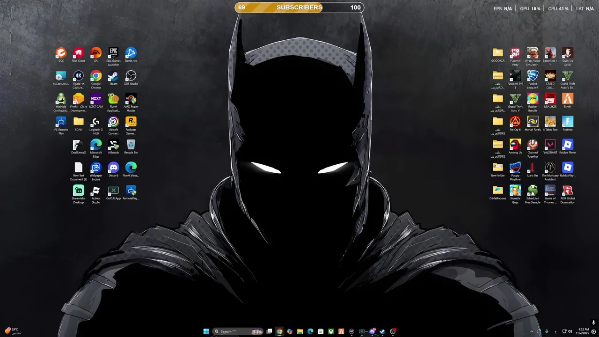Open the GoXLR App desktop shortcut
The width and height of the screenshot is (599, 337).
tap(113, 193)
